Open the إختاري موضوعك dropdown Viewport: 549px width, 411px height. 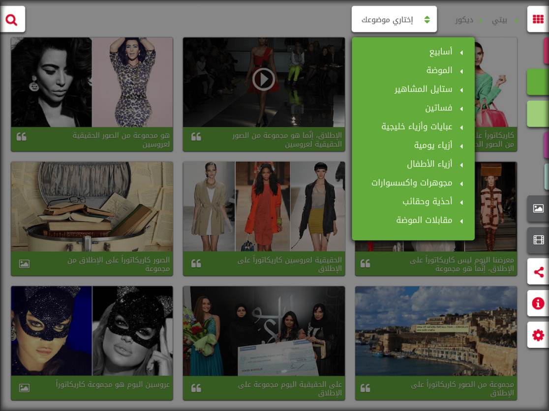(x=394, y=20)
